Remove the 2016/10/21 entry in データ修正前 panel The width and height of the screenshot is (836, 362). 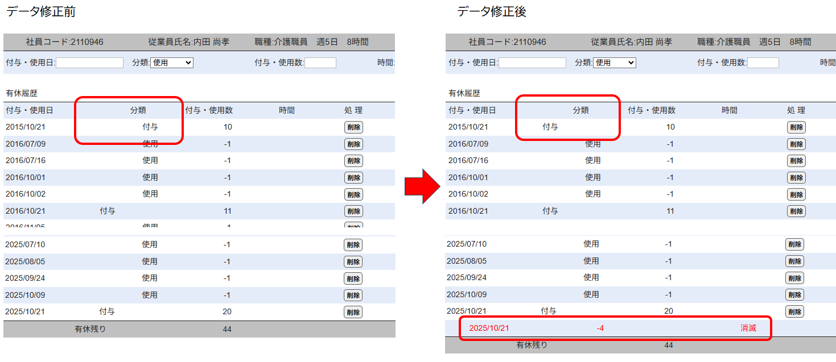point(353,211)
